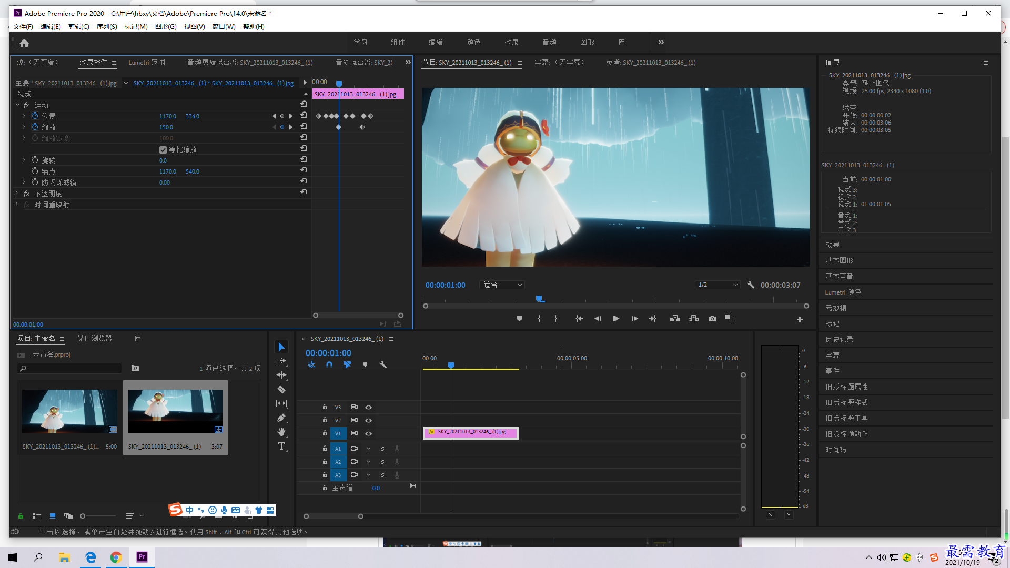Viewport: 1010px width, 568px height.
Task: Switch to Media Browser tab
Action: (x=94, y=338)
